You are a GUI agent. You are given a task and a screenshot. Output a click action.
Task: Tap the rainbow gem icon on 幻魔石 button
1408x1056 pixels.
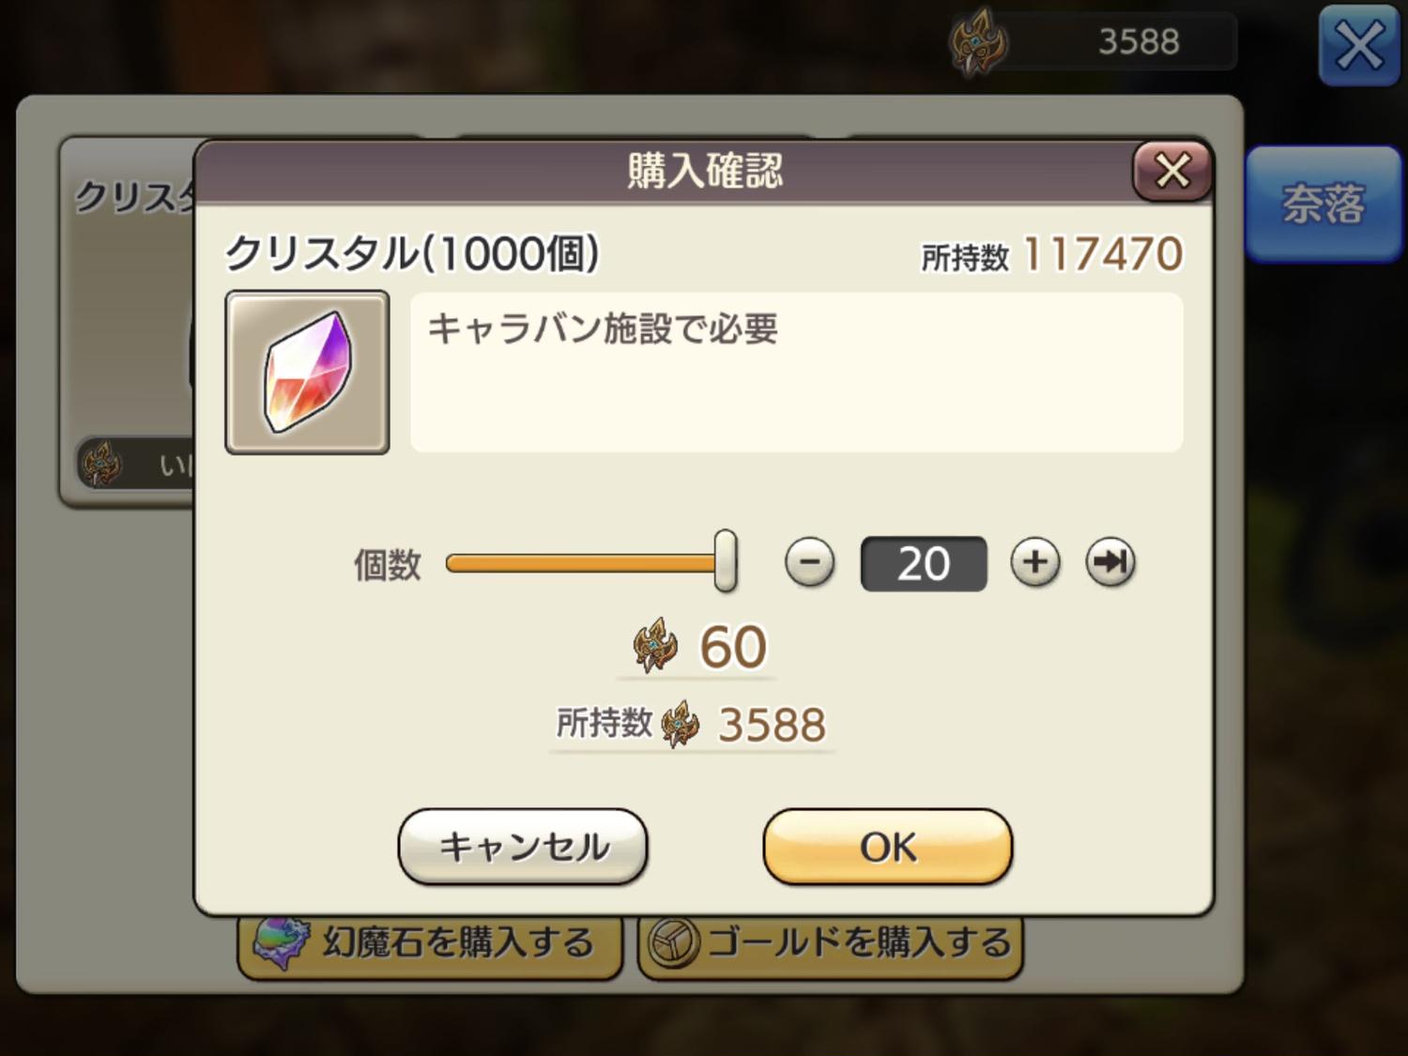coord(282,942)
